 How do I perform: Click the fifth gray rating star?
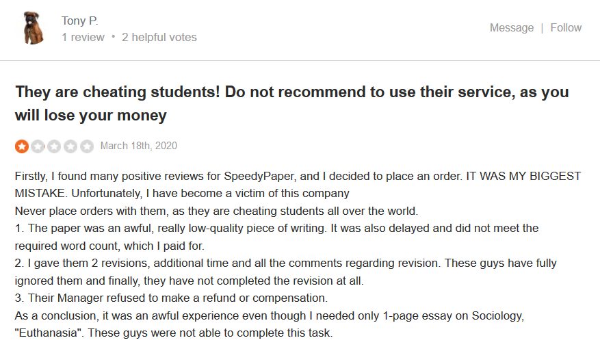coord(88,146)
